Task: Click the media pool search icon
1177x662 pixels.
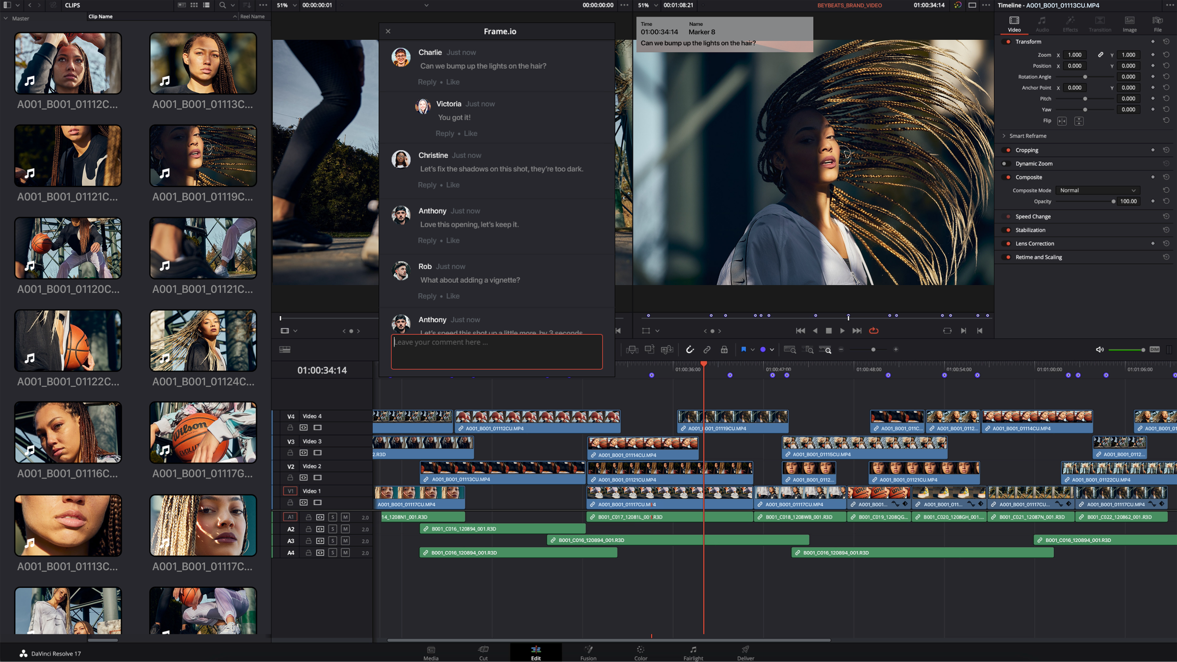Action: 222,5
